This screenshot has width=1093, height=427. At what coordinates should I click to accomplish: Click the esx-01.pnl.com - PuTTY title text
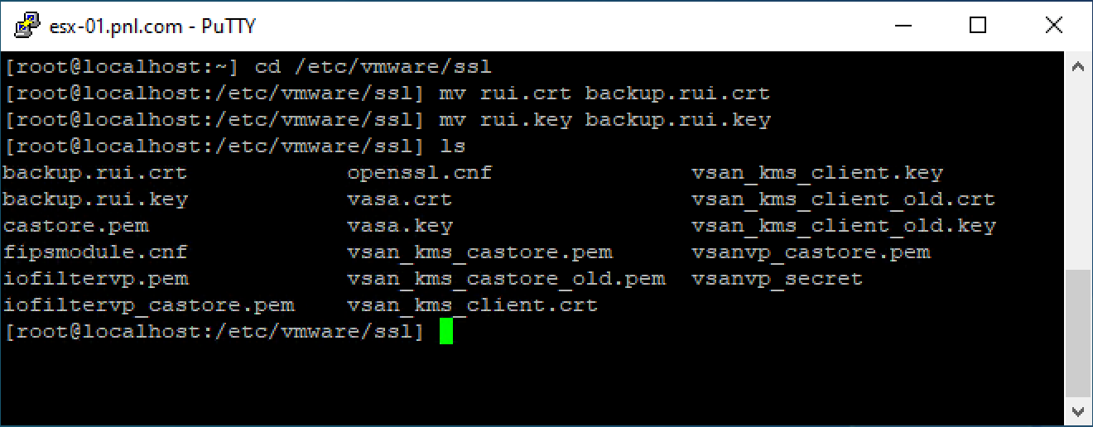coord(152,26)
